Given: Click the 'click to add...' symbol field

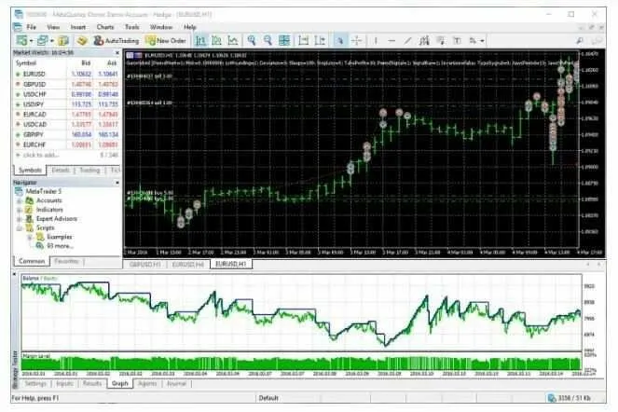Looking at the screenshot, I should (x=41, y=155).
